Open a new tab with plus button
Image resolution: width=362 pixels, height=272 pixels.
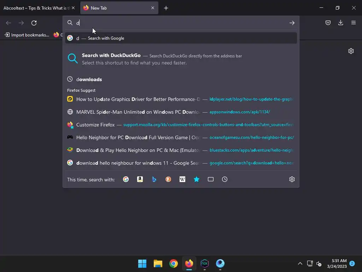pyautogui.click(x=166, y=8)
